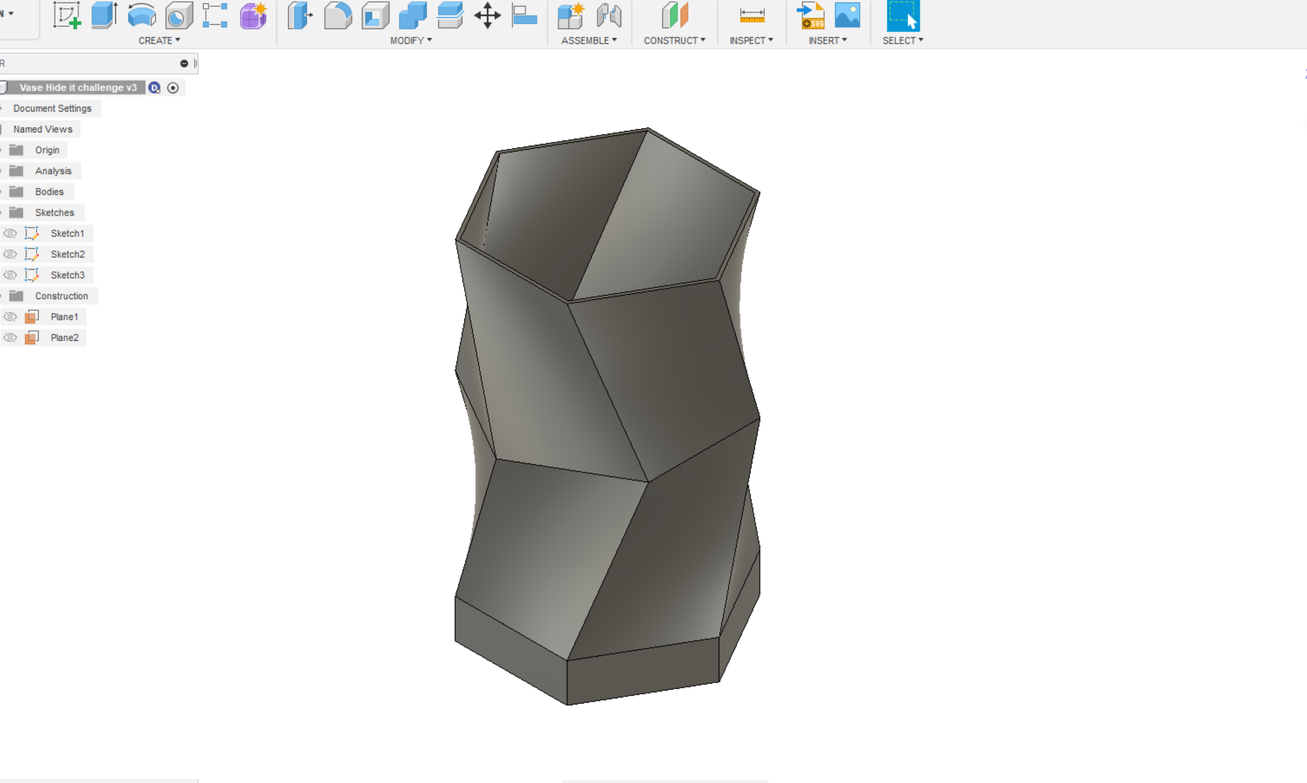The height and width of the screenshot is (783, 1307).
Task: Select the Bodies folder in browser
Action: pyautogui.click(x=49, y=192)
